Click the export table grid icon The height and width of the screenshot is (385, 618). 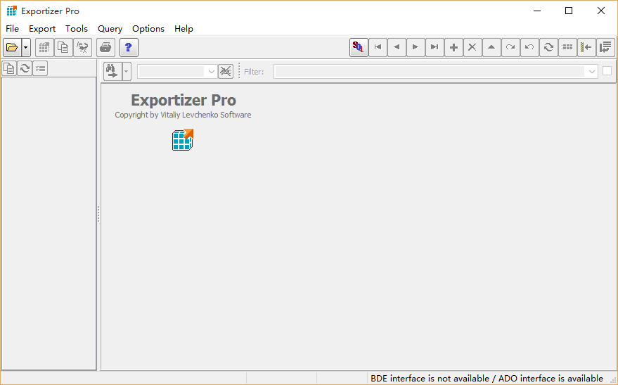click(x=44, y=48)
